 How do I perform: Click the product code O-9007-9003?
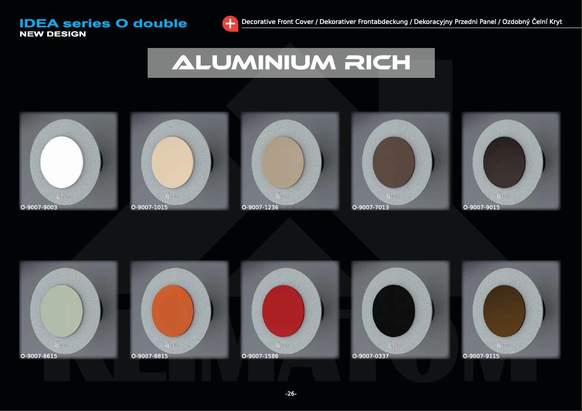(39, 208)
